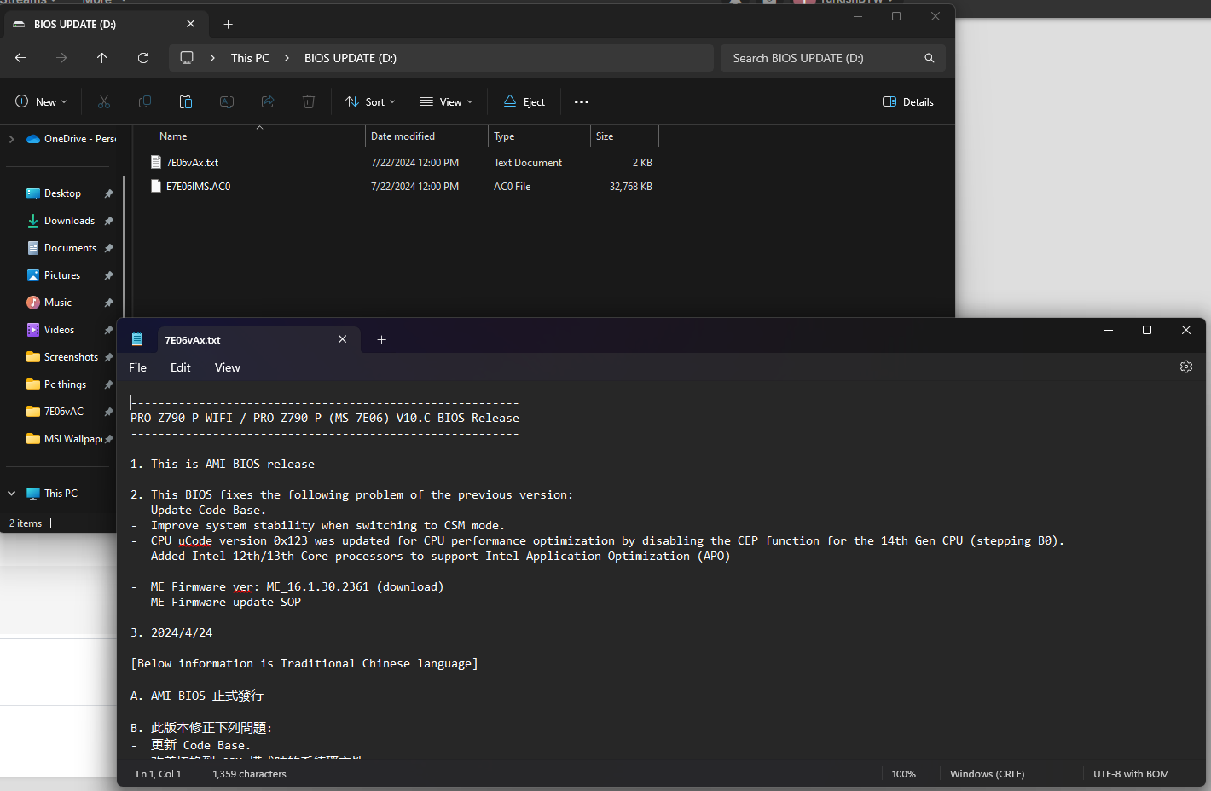Click the Delete trash icon in Explorer
This screenshot has height=791, width=1211.
click(309, 101)
